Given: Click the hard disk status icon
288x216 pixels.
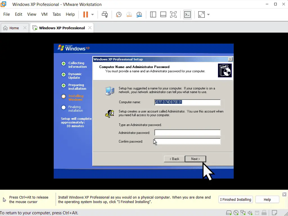Looking at the screenshot, I should click(x=229, y=213).
